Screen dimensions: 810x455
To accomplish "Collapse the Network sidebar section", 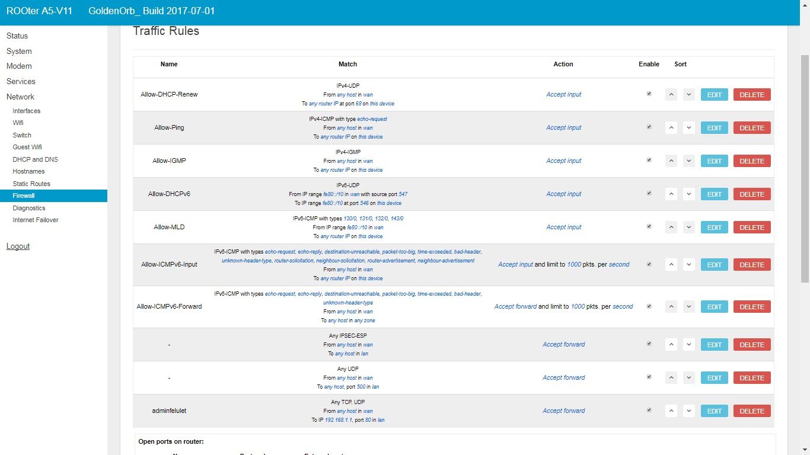I will coord(20,97).
